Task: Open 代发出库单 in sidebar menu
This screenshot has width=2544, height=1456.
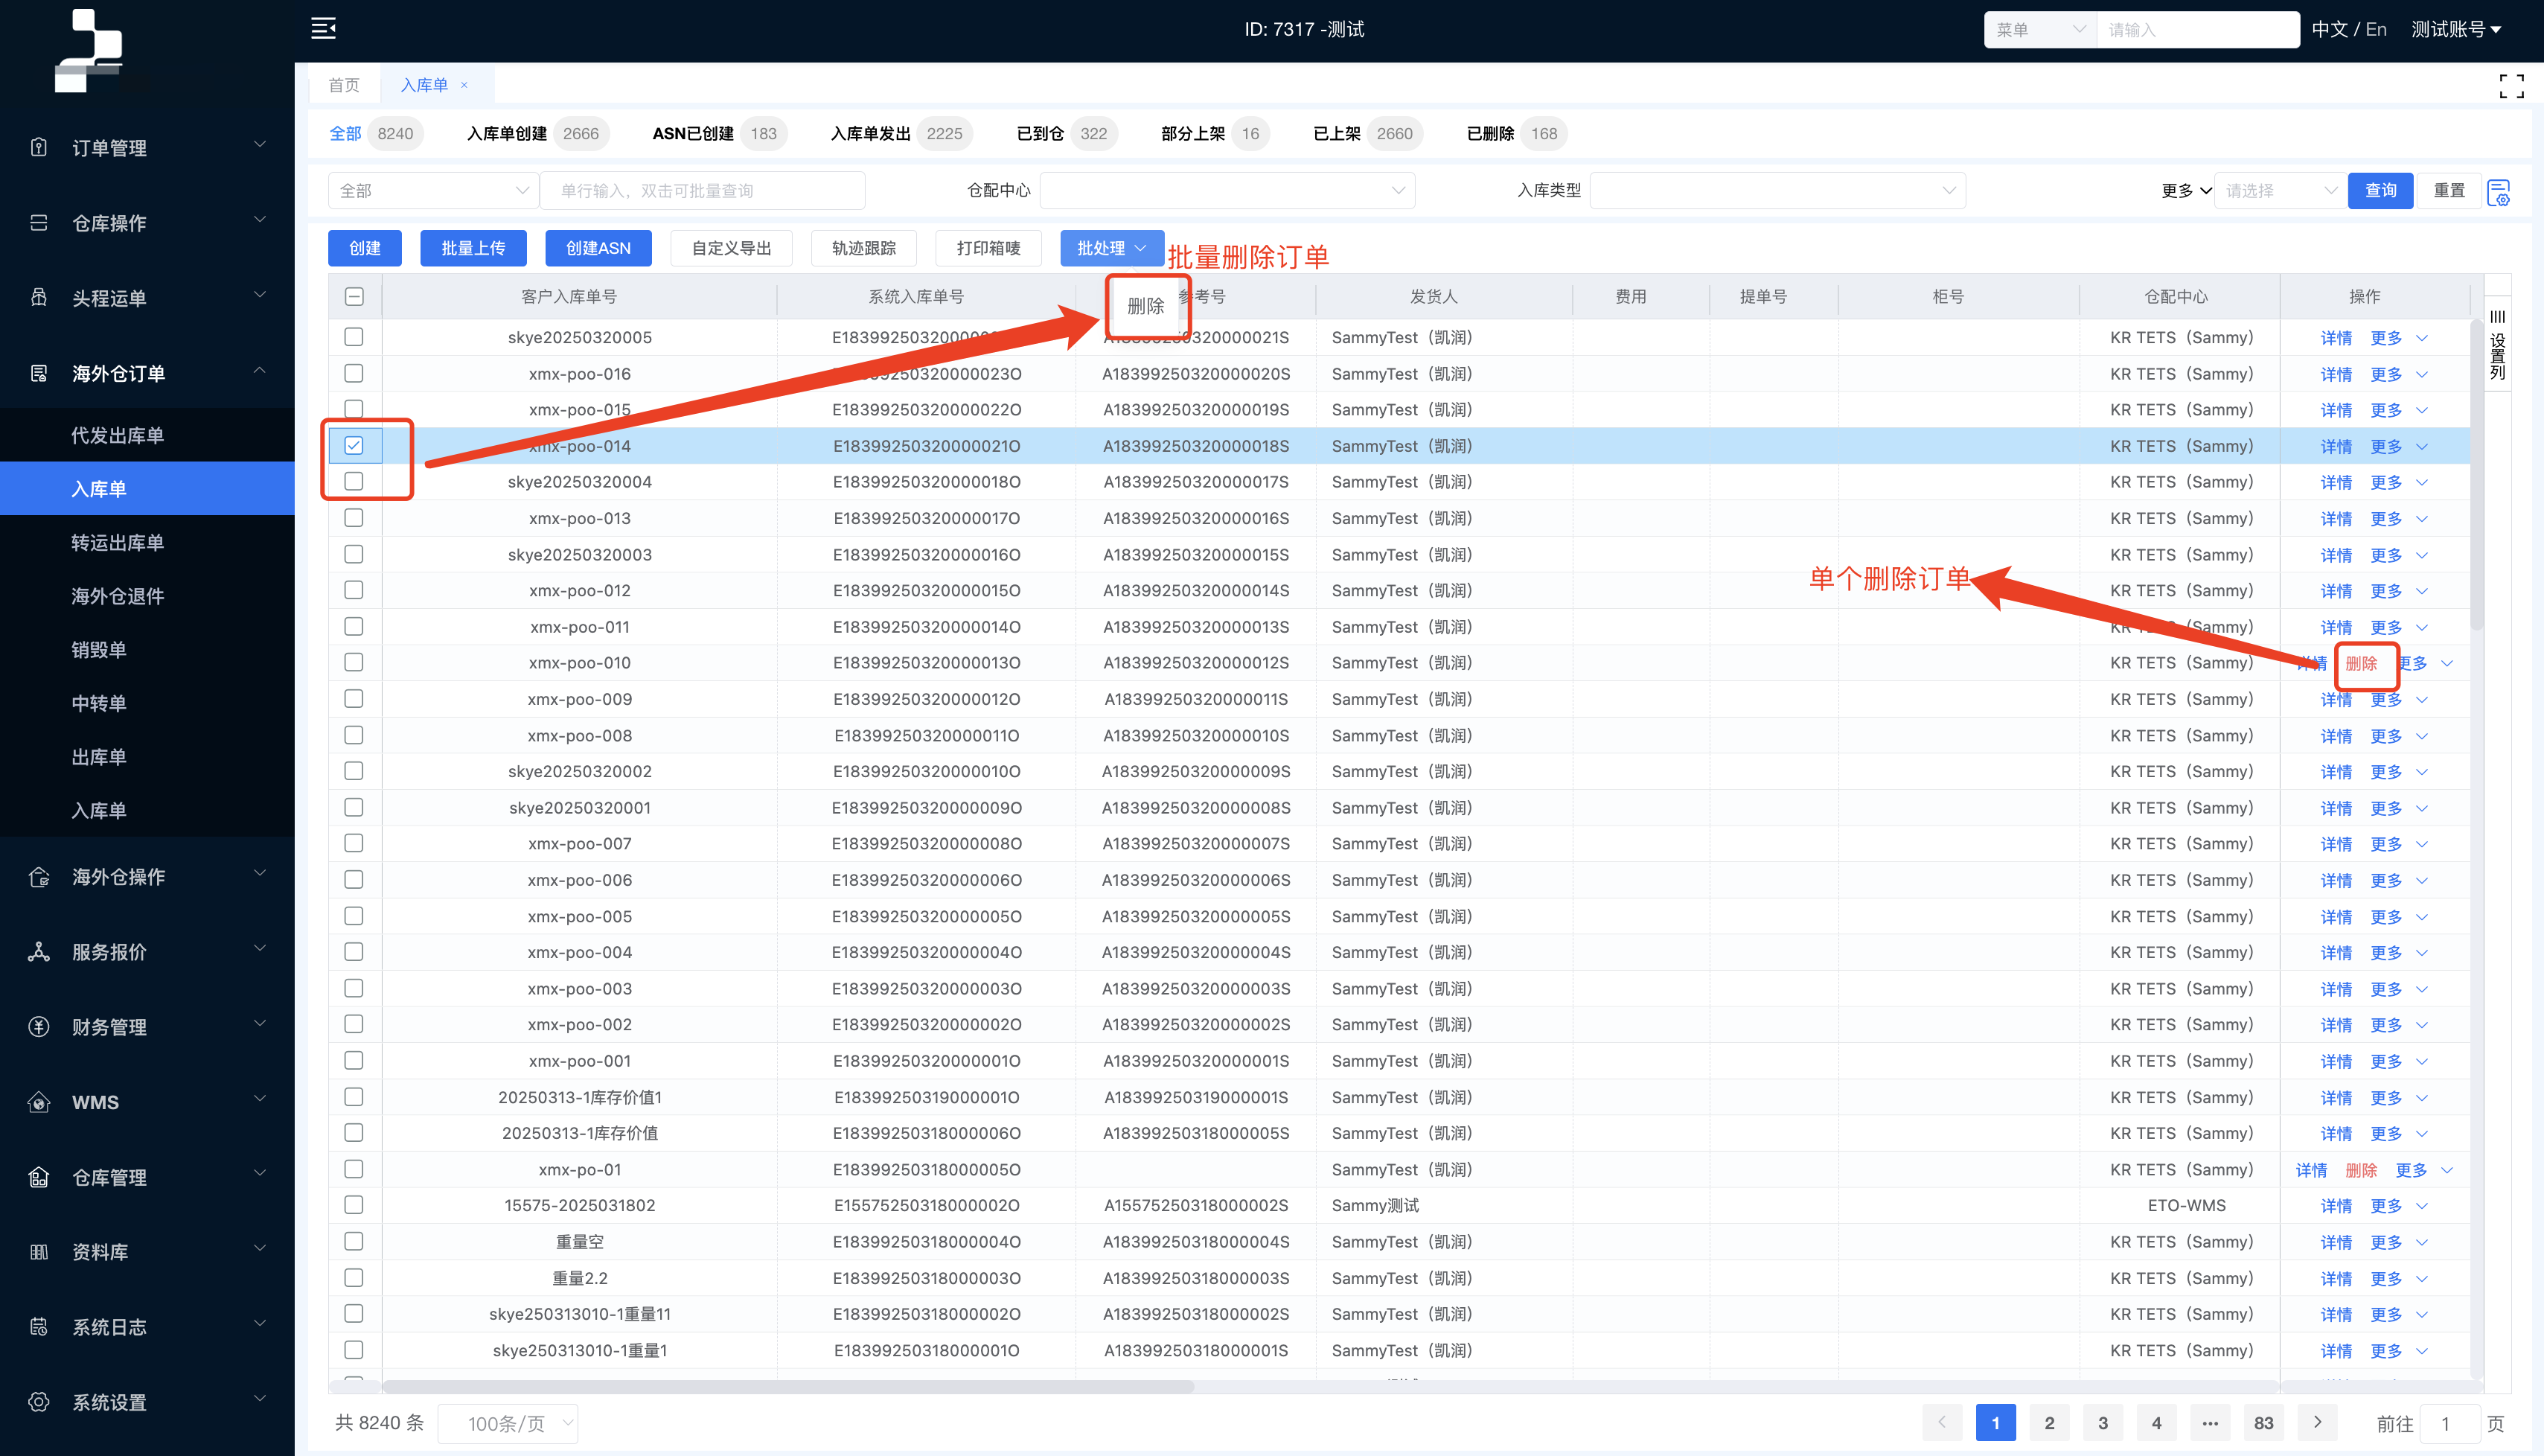Action: pyautogui.click(x=117, y=435)
